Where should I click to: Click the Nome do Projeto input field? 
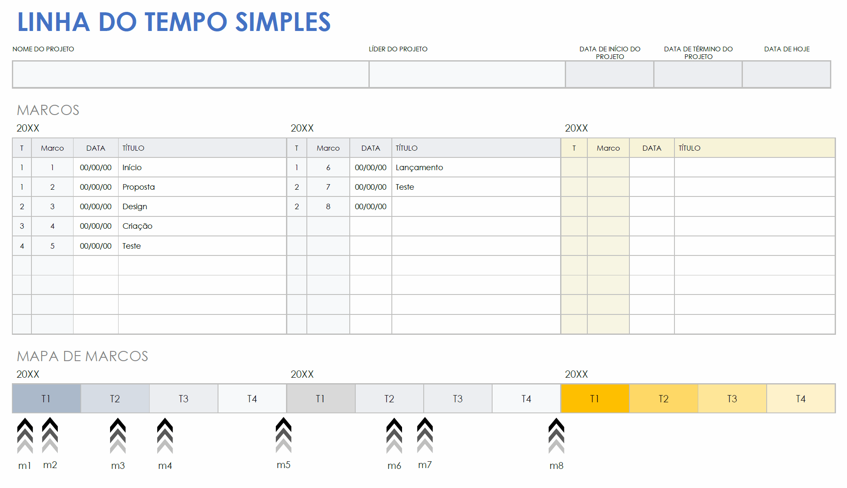[x=191, y=74]
